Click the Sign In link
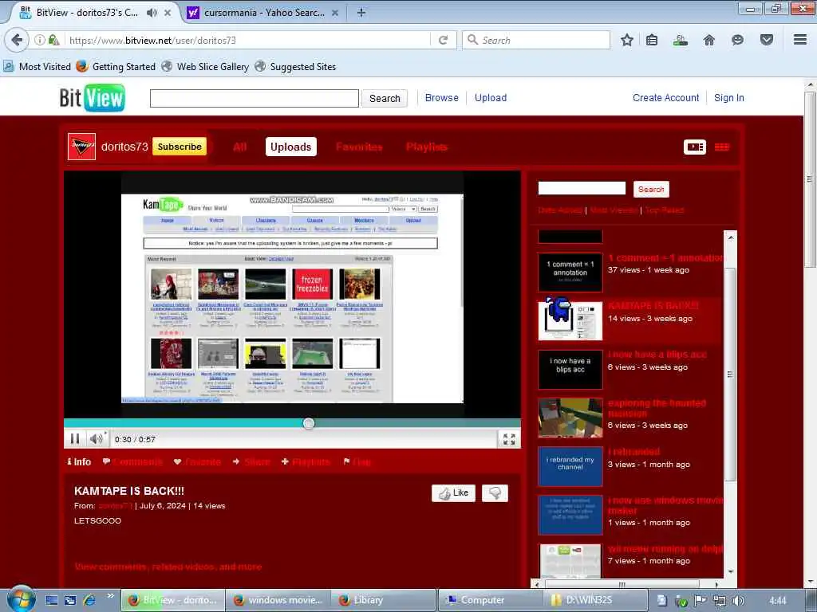The width and height of the screenshot is (817, 612). coord(729,98)
